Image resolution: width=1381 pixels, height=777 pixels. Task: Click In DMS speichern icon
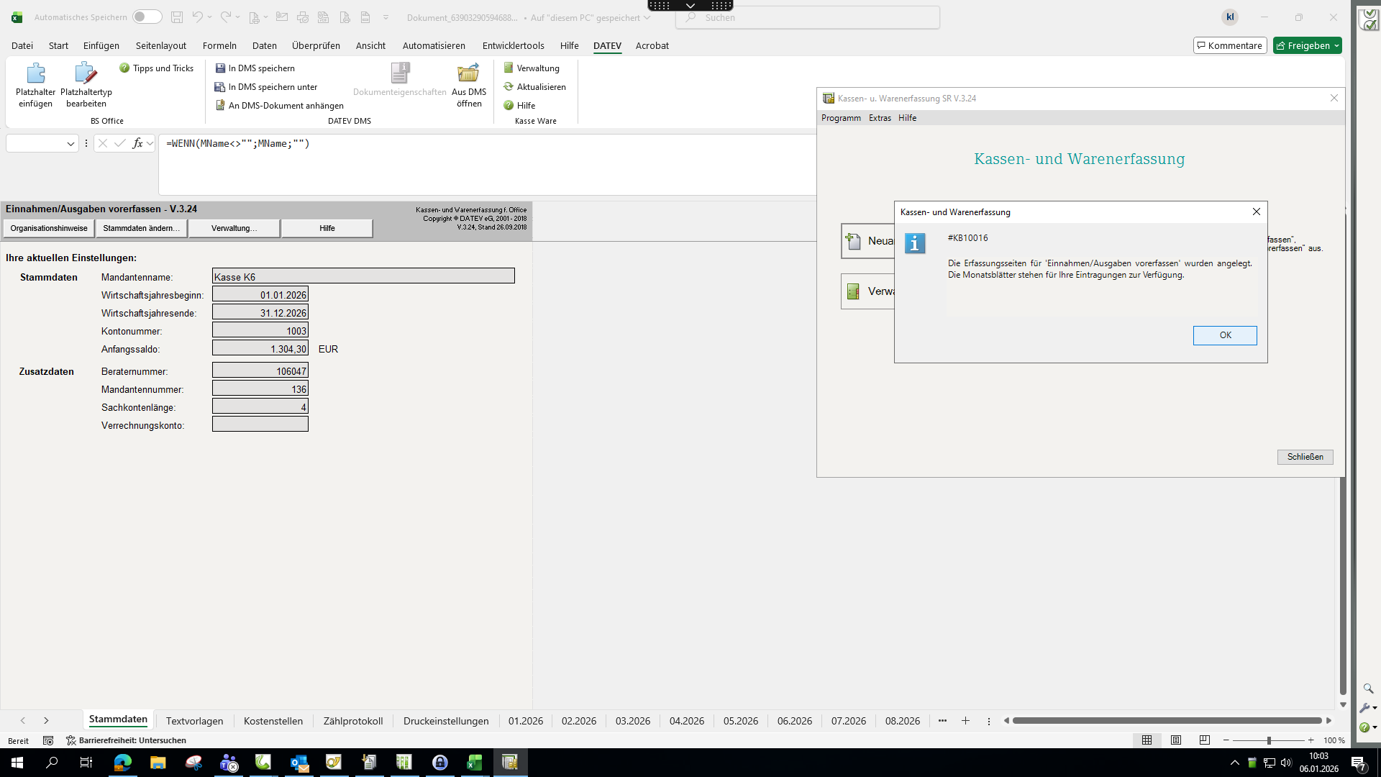point(221,68)
